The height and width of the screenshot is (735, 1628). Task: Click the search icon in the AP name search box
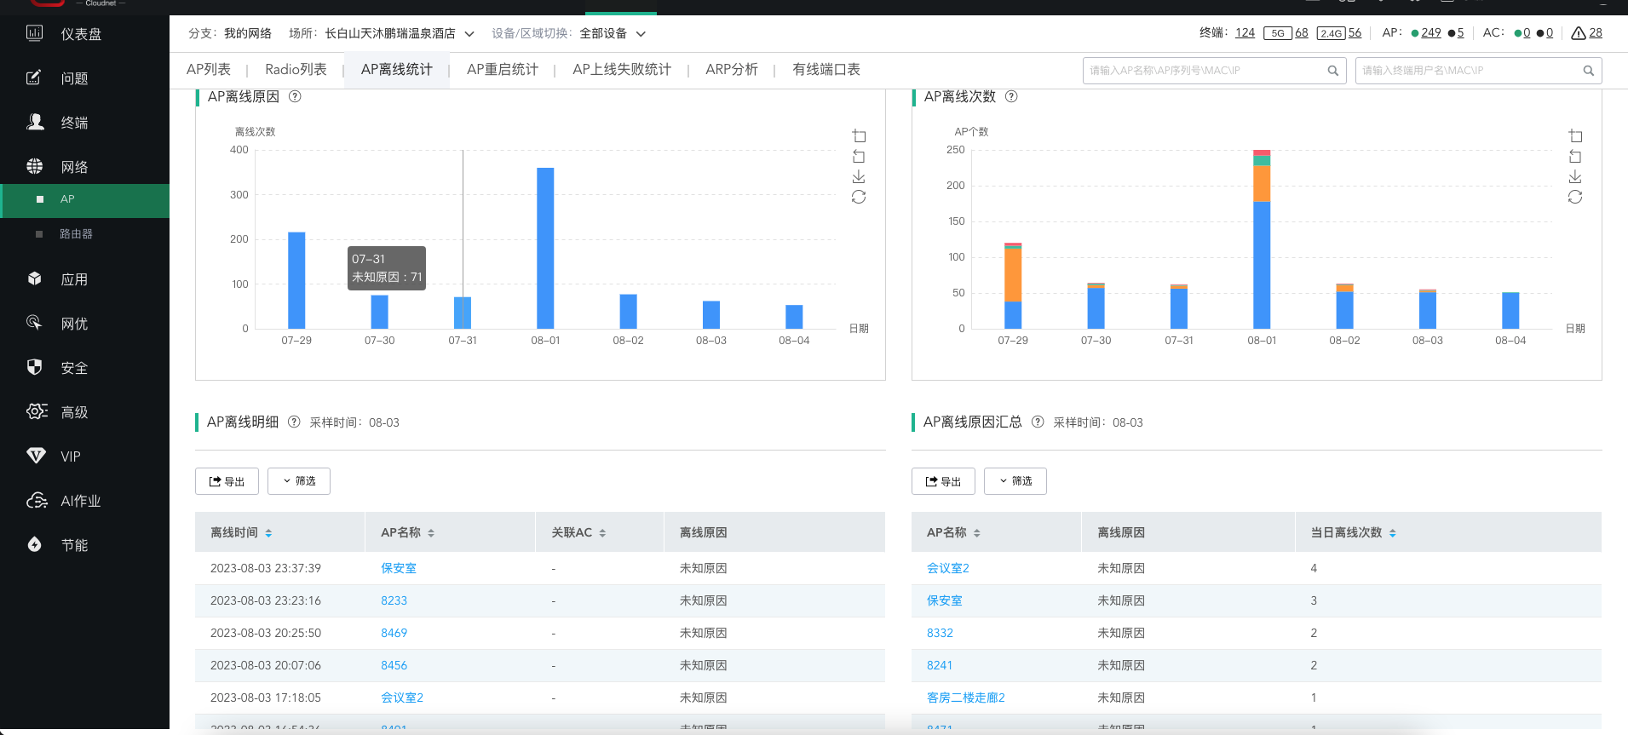coord(1332,71)
